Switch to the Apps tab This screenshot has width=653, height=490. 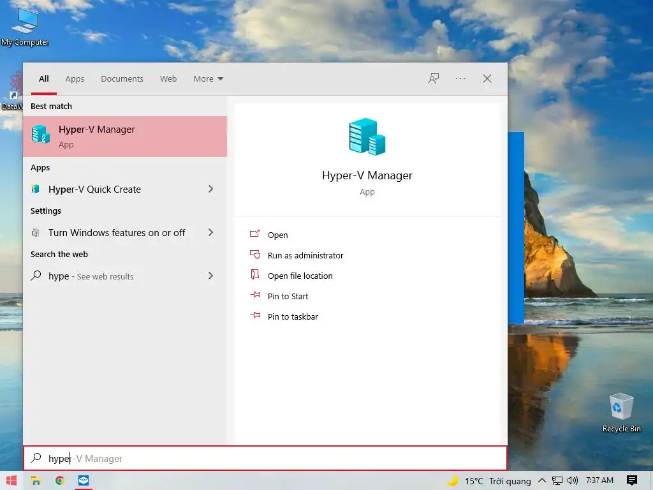coord(75,78)
